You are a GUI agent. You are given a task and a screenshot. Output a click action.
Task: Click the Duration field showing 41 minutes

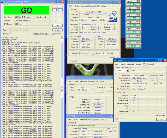(x=32, y=21)
